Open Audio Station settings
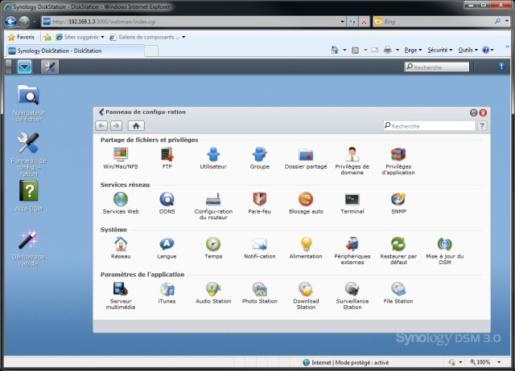The height and width of the screenshot is (371, 515). point(213,292)
